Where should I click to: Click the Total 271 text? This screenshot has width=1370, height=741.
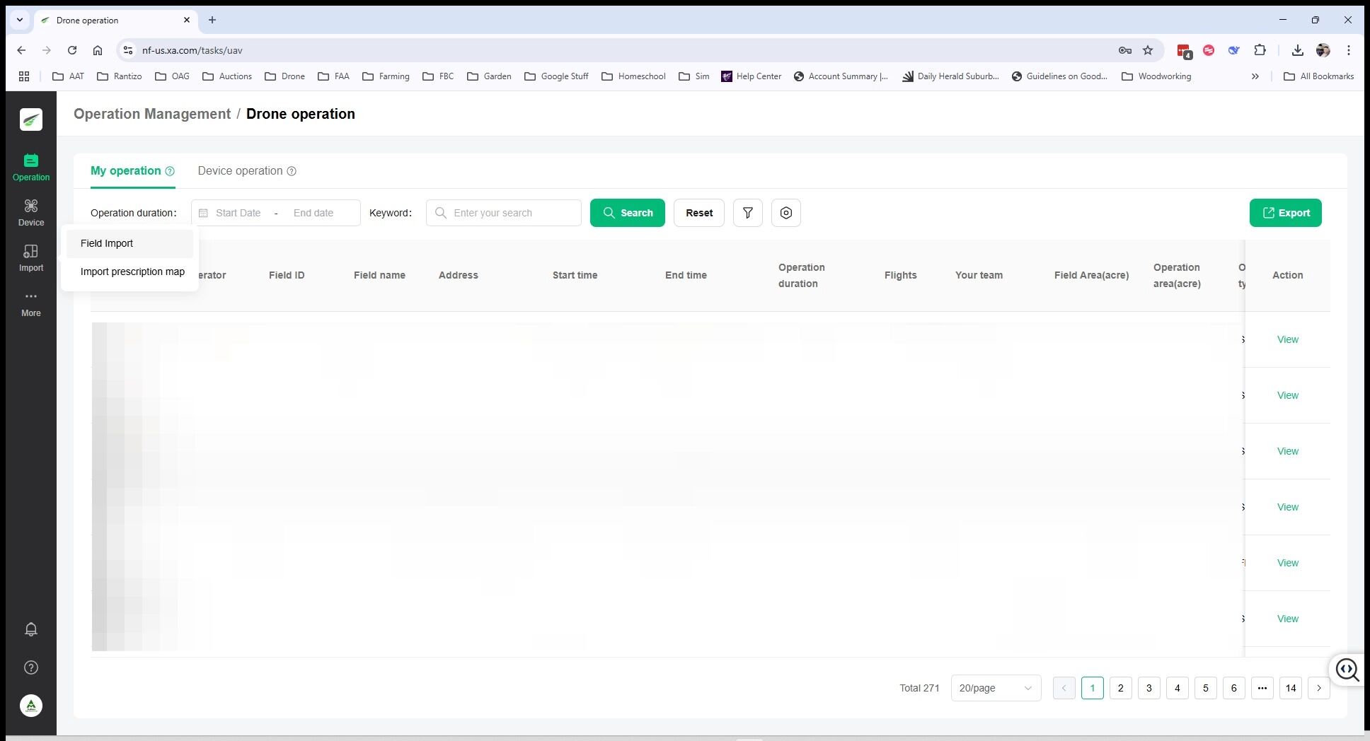coord(919,688)
